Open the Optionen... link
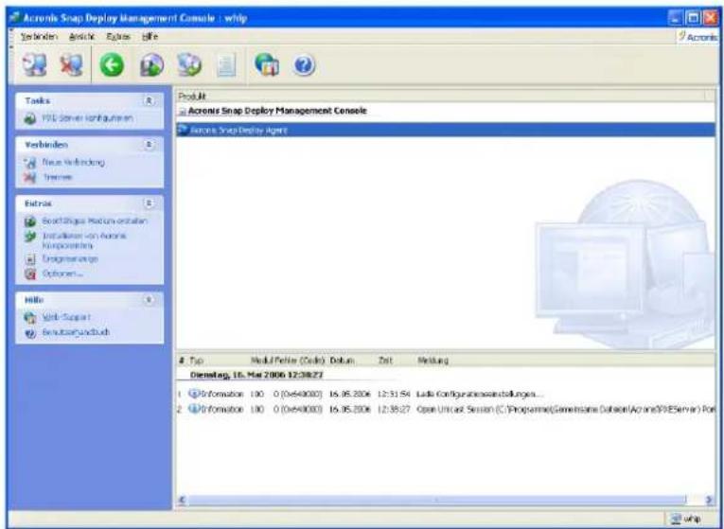Screen dimensions: 724x529 (62, 273)
